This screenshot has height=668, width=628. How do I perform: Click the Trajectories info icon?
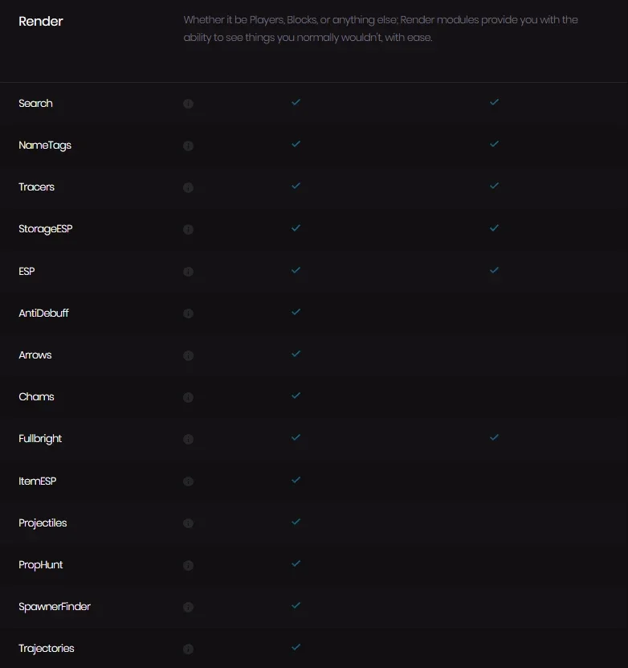pos(188,649)
